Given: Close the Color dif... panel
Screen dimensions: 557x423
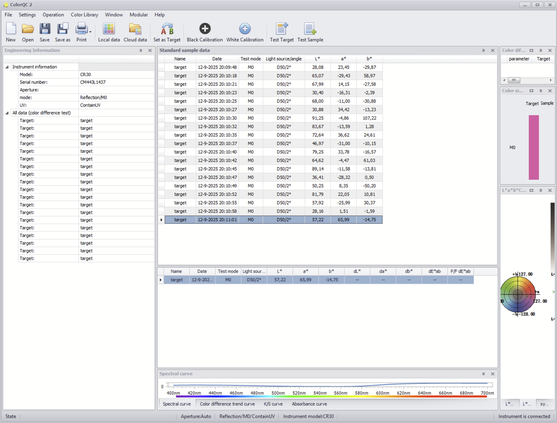Looking at the screenshot, I should point(550,51).
